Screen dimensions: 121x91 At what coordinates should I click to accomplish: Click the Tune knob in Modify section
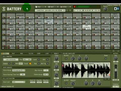point(56,58)
